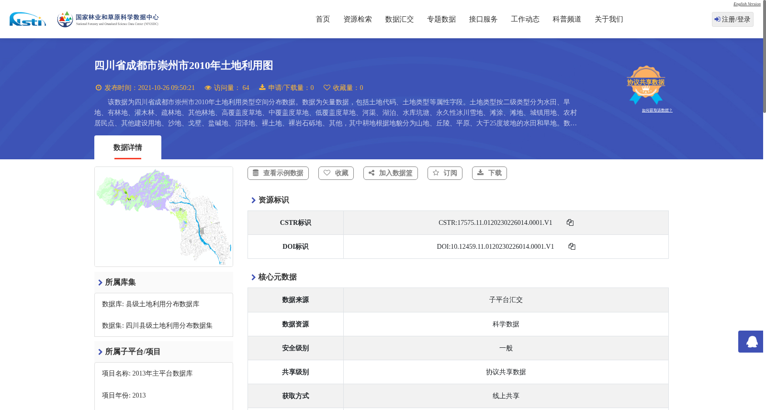766x410 pixels.
Task: Copy the DOI identifier
Action: coord(572,246)
